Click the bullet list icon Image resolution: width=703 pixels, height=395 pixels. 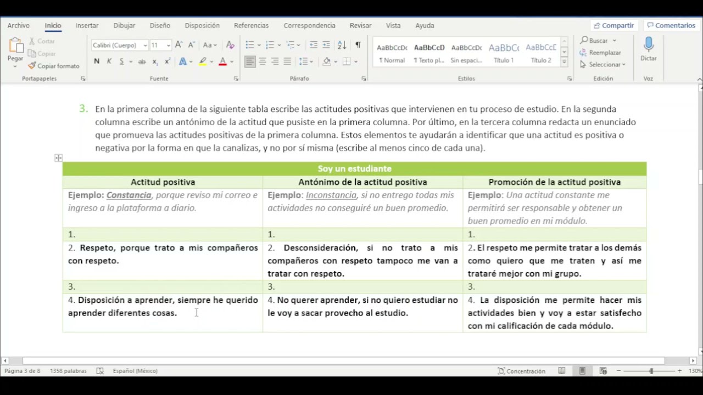pos(250,45)
